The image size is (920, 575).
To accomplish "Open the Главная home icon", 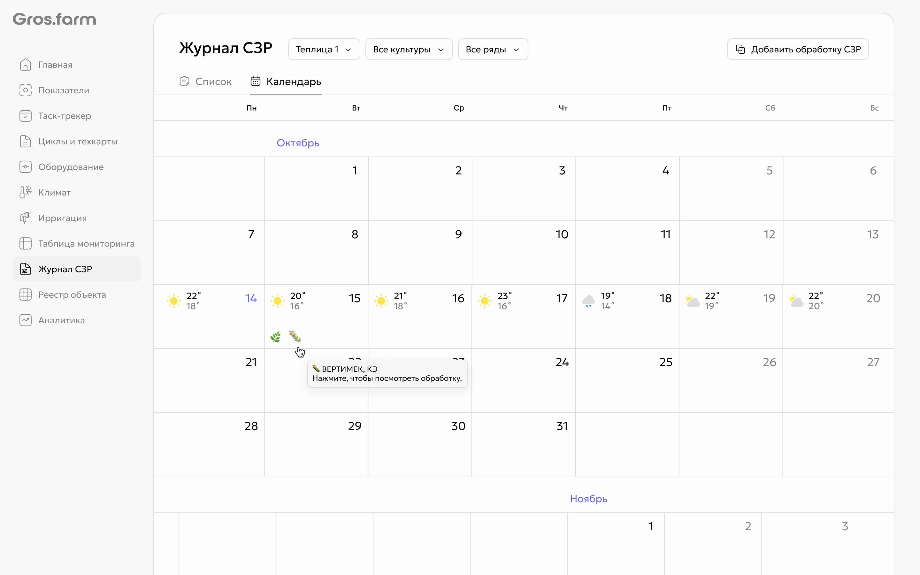I will click(26, 65).
